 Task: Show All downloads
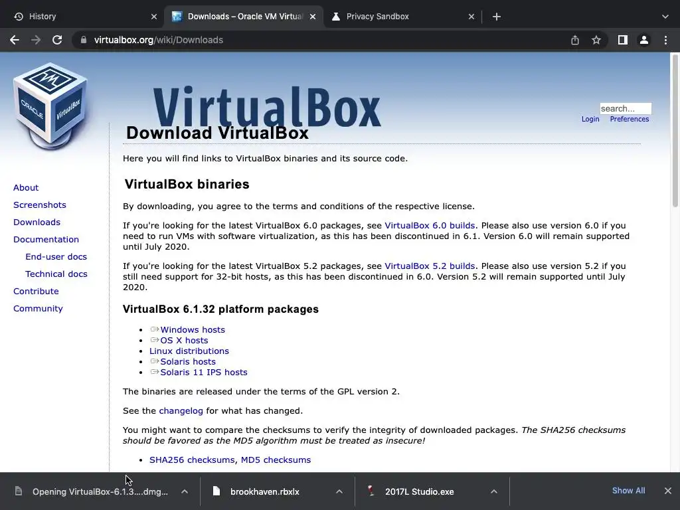(x=628, y=491)
